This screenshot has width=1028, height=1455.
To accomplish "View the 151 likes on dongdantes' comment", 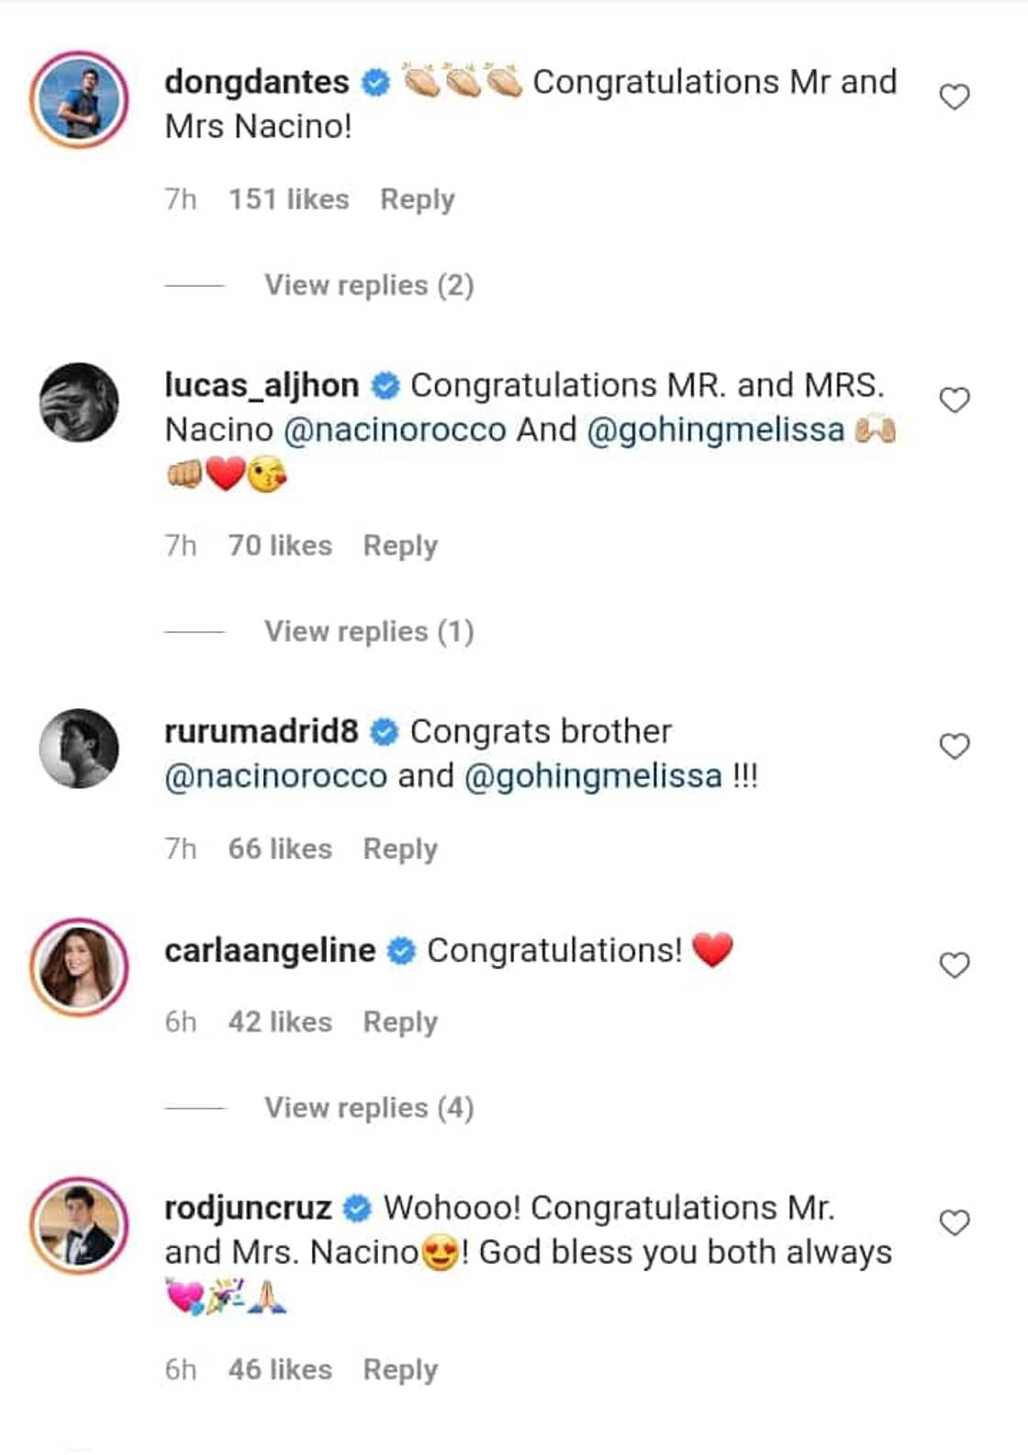I will click(x=288, y=199).
